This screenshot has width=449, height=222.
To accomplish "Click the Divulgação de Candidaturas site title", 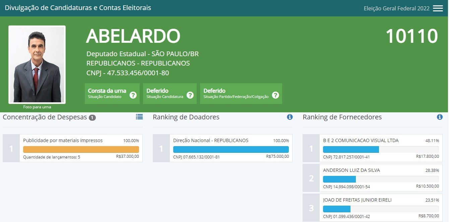I will click(x=78, y=8).
